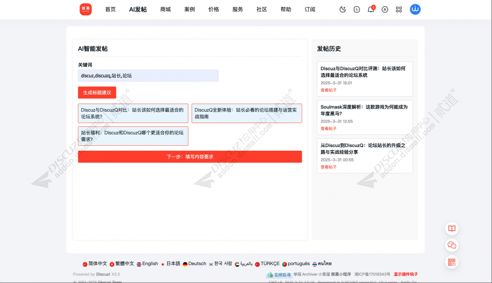Open the notifications bell
This screenshot has height=283, width=492.
click(371, 9)
